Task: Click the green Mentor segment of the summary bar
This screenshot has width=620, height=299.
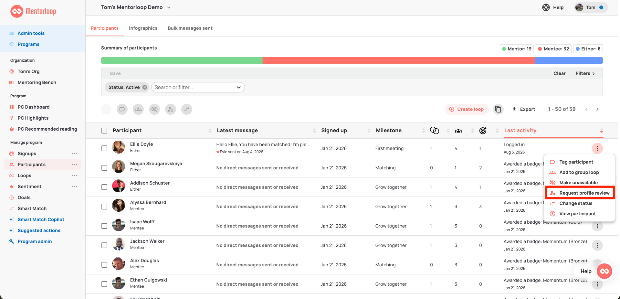Action: (x=182, y=60)
